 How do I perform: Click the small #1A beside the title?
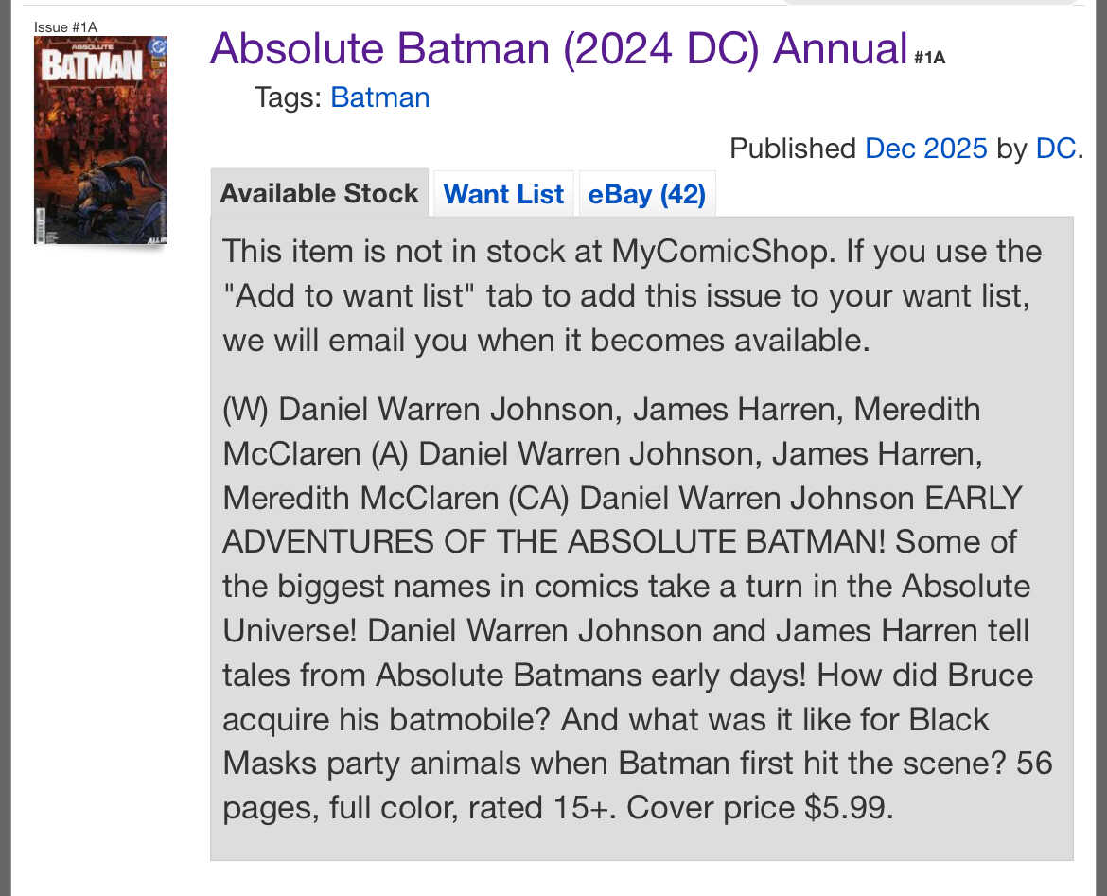point(929,58)
